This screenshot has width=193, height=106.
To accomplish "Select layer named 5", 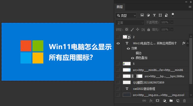I will tap(134, 64).
